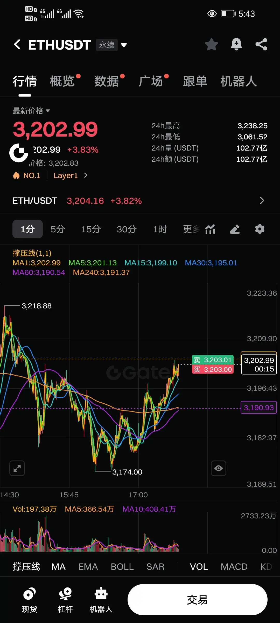Select 1时 chart interval

coord(160,229)
